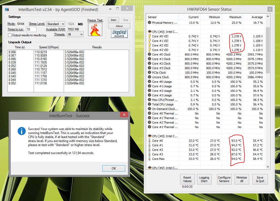This screenshot has height=201, width=280.
Task: Click the Core #0 Clock sensor icon
Action: click(x=149, y=54)
